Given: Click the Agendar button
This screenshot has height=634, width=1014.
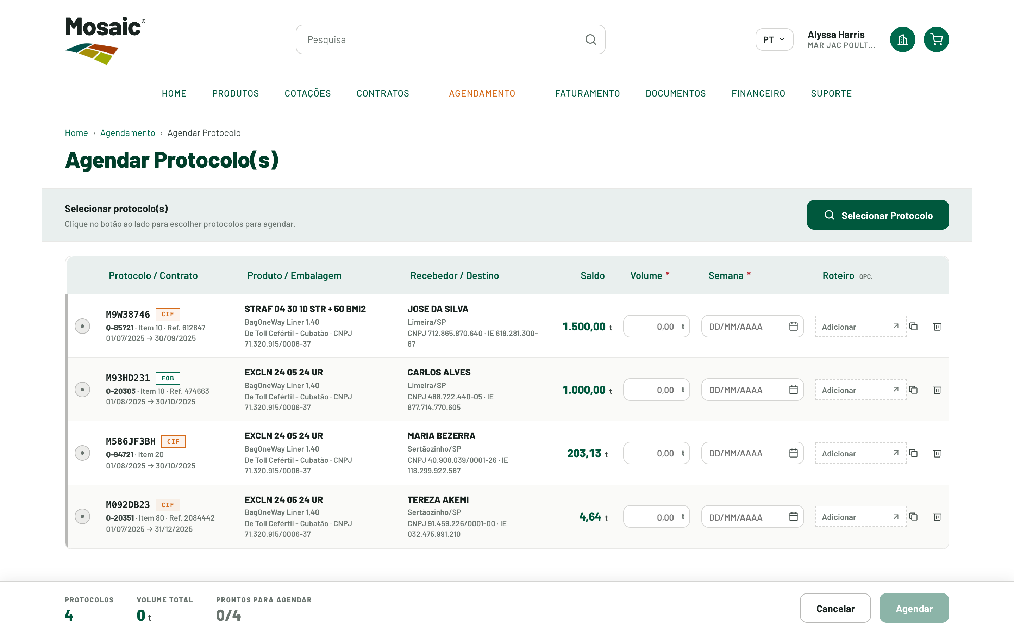Looking at the screenshot, I should (914, 608).
